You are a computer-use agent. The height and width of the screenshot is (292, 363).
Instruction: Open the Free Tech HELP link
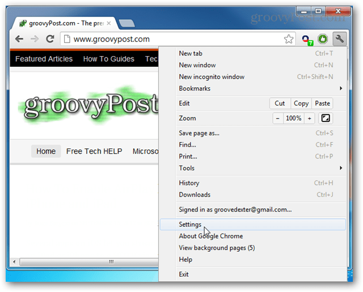coord(94,151)
